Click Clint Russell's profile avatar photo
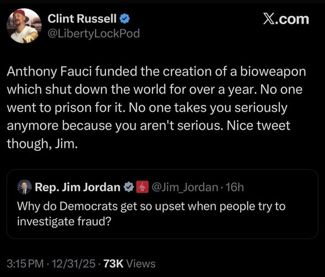The height and width of the screenshot is (277, 325). click(24, 26)
